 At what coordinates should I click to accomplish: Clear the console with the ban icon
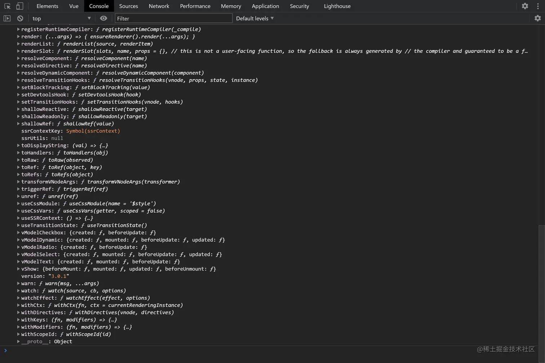(x=20, y=18)
